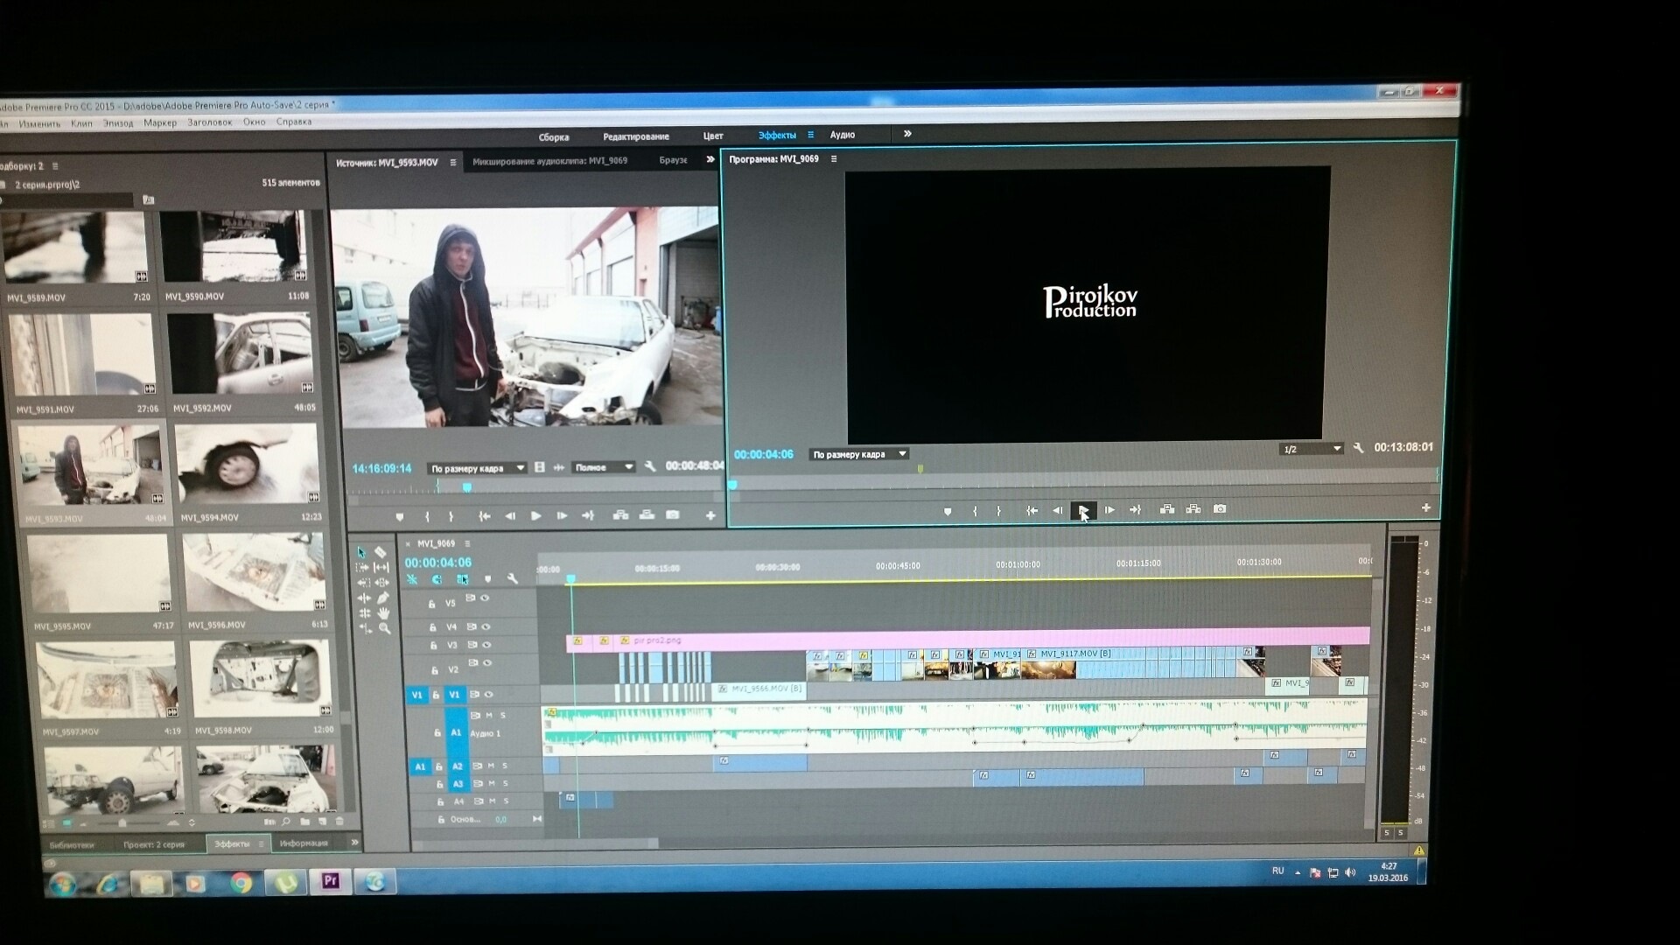Select the Pen tool

pyautogui.click(x=382, y=598)
